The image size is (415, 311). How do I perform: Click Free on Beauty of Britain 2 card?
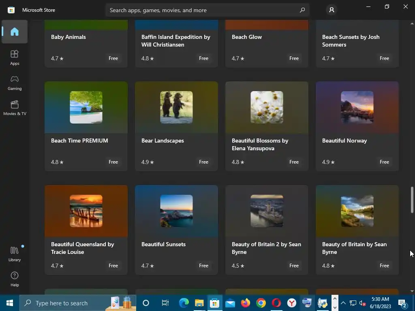pyautogui.click(x=294, y=266)
